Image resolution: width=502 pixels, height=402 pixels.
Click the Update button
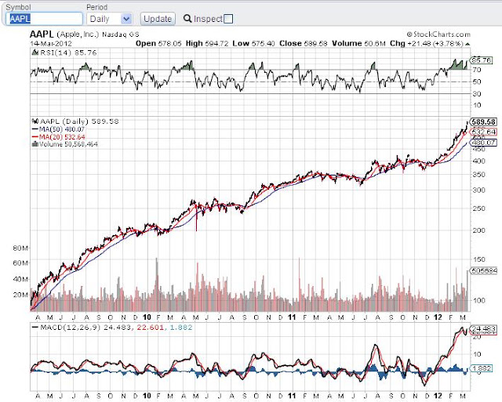tap(158, 19)
